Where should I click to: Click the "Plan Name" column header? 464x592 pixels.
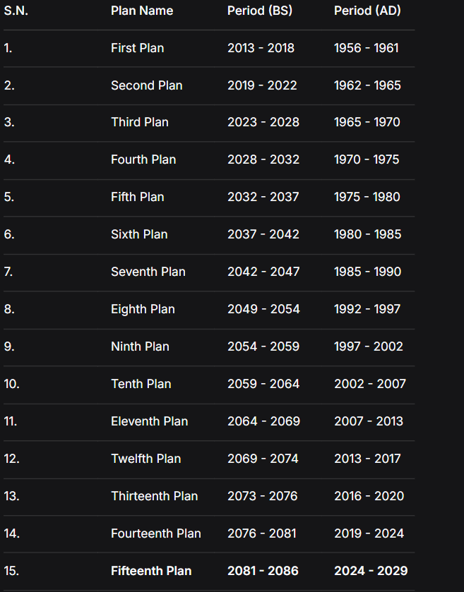(x=142, y=11)
